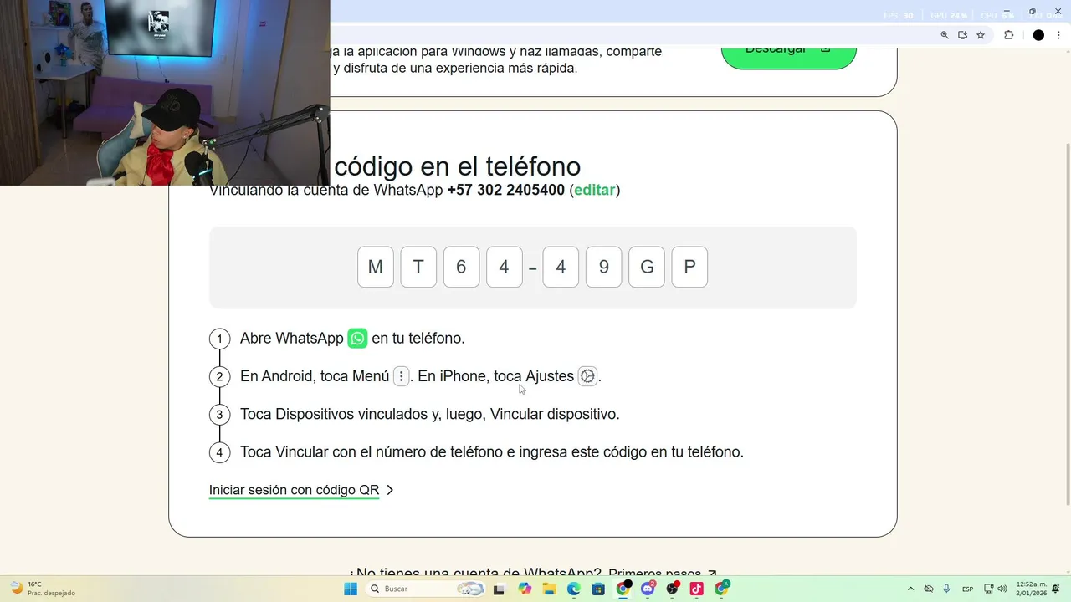Click the iPhone Ajustes gear icon in step 2
The image size is (1071, 602).
pos(587,376)
